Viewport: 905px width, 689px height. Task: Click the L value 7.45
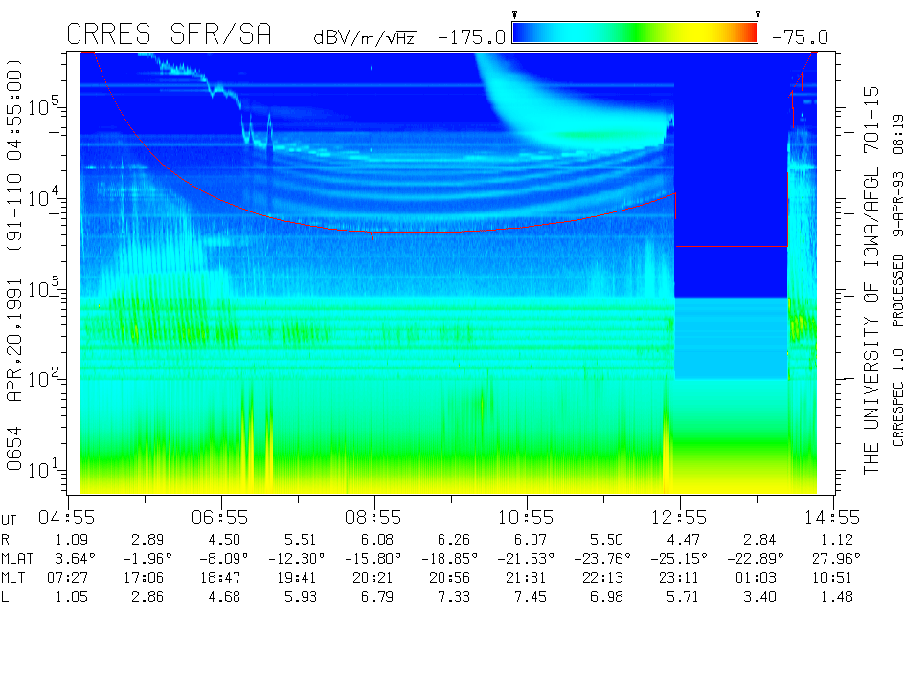528,597
